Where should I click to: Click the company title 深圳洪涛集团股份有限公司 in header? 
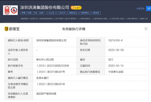[x=45, y=8]
